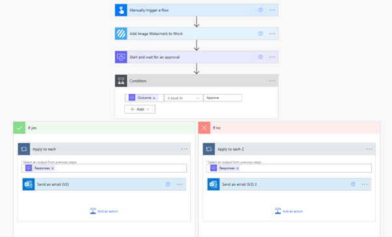Open the ellipsis menu on Manually trigger a flow
The height and width of the screenshot is (237, 392).
[x=272, y=10]
